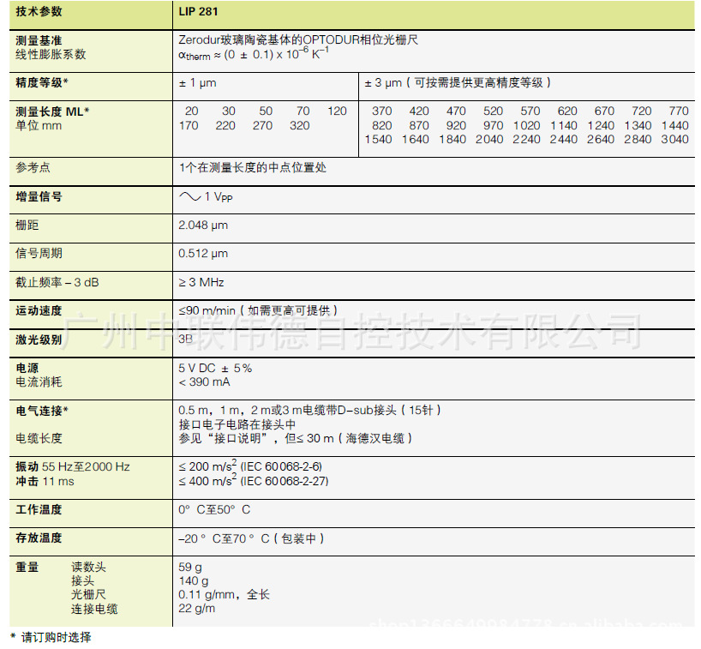Click the '测量基准' row label

coord(39,40)
